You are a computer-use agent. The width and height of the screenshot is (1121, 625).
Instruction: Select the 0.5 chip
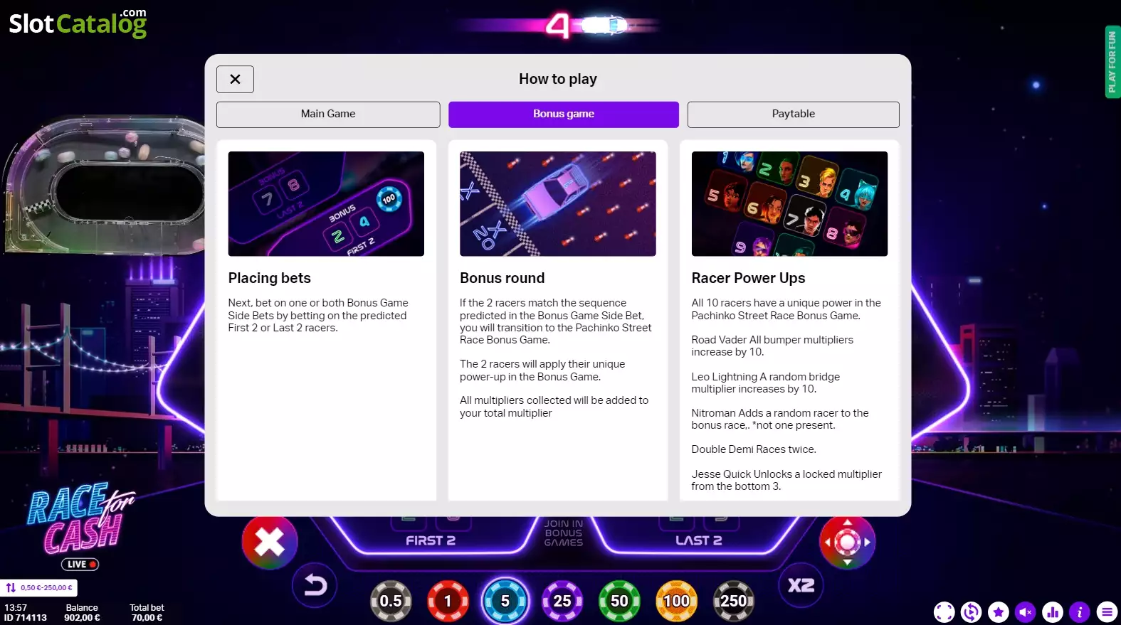(391, 601)
